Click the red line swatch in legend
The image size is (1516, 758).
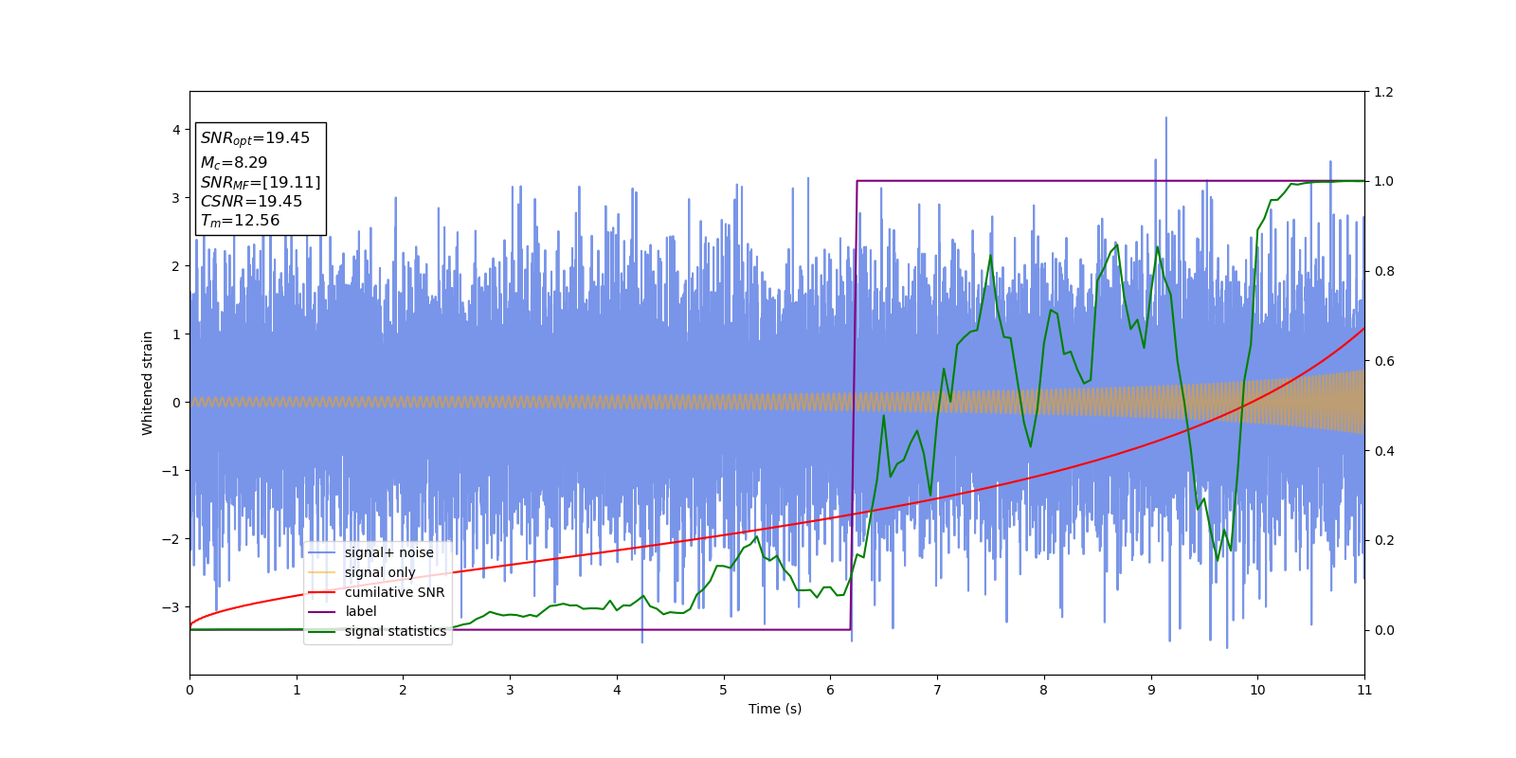pos(322,592)
